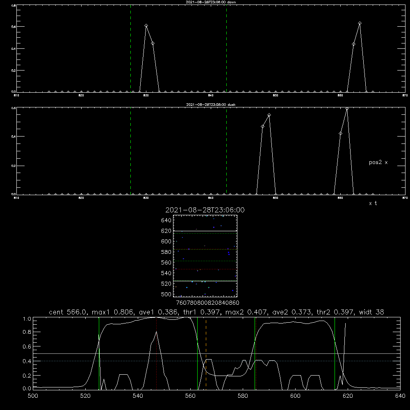
Task: Click the highest diamond of dusk peak near 849
Action: click(x=269, y=115)
